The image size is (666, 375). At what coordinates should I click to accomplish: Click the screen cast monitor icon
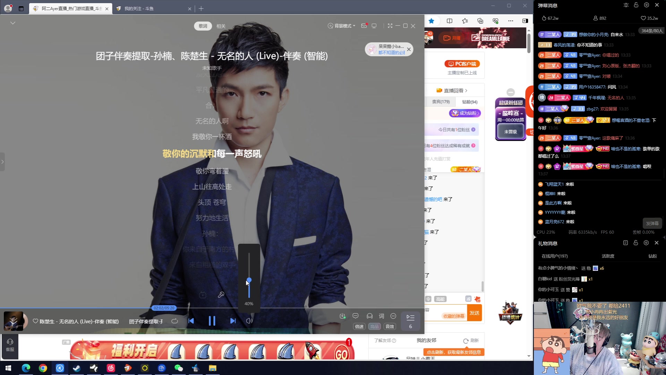pyautogui.click(x=374, y=26)
